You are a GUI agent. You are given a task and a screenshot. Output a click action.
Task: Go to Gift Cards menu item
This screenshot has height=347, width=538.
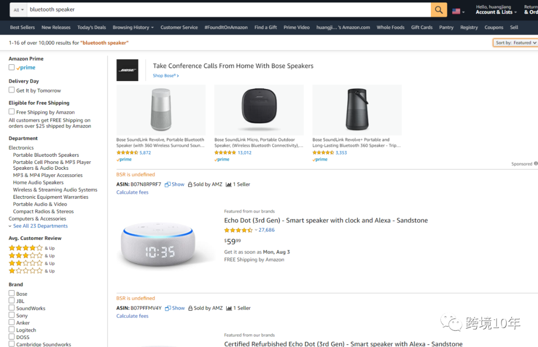coord(421,27)
